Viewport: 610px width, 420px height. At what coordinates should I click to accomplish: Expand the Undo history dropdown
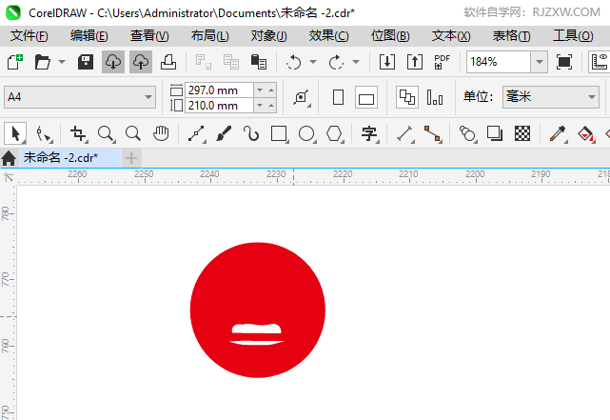pyautogui.click(x=313, y=62)
